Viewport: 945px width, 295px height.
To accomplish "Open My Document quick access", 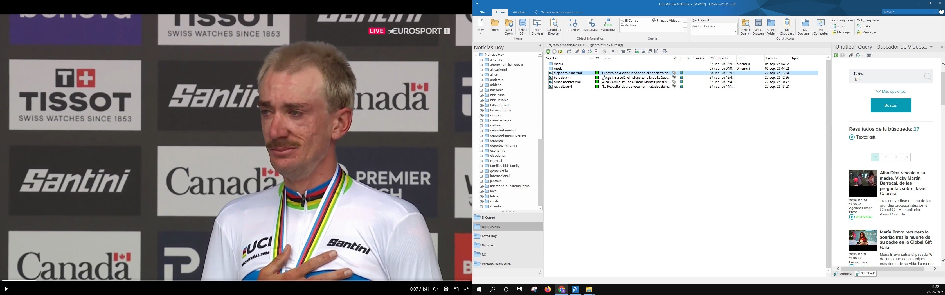I will pos(805,27).
